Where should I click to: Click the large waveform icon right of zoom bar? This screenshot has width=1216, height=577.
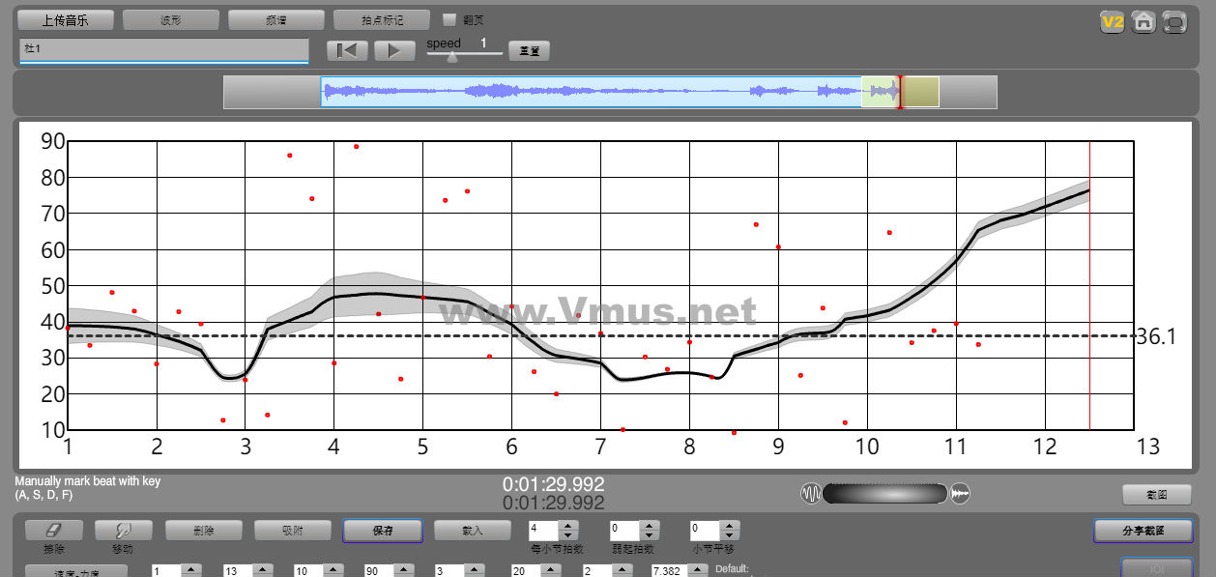coord(960,494)
